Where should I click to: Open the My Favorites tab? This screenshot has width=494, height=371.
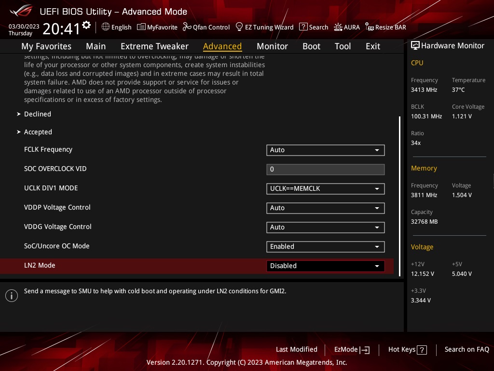point(46,46)
